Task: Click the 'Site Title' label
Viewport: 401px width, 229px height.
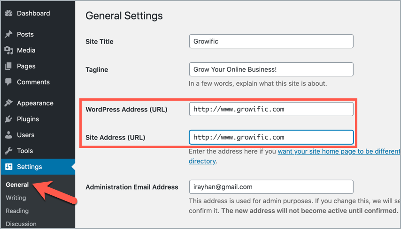Action: [x=99, y=42]
